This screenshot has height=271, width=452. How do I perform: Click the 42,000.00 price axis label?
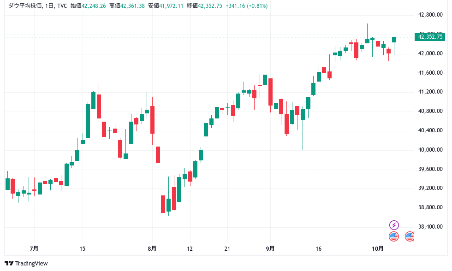[x=430, y=53]
